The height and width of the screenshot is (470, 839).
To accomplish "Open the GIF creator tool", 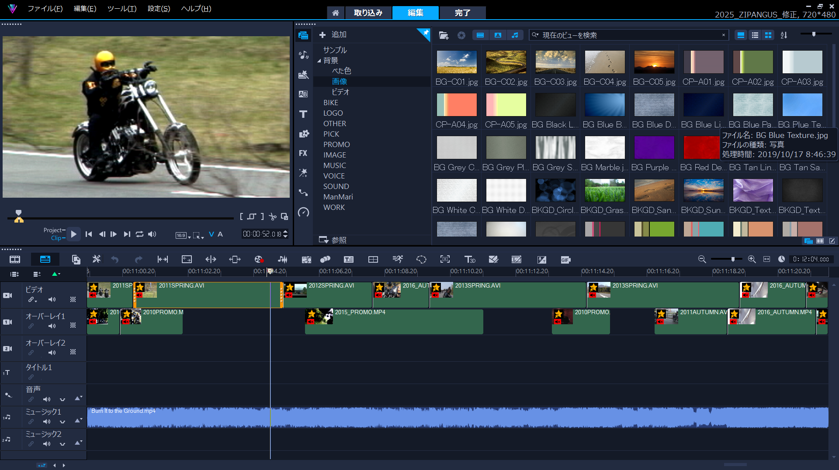I will [565, 260].
